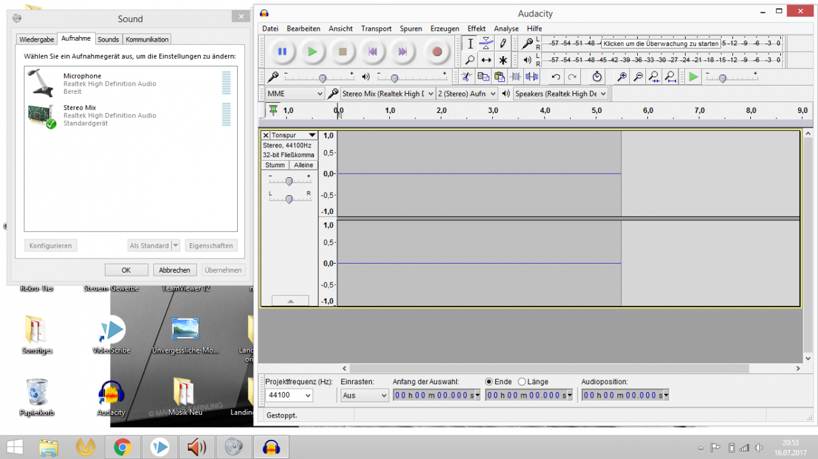The height and width of the screenshot is (459, 818).
Task: Open the Bearbeiten menu
Action: [304, 29]
